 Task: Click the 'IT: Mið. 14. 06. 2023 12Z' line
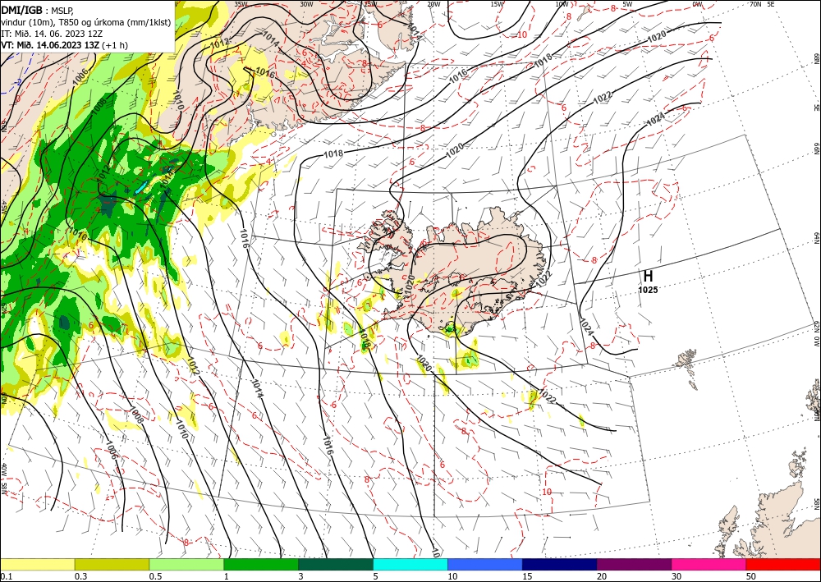coord(52,34)
